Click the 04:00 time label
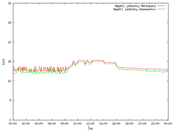 coord(39,123)
